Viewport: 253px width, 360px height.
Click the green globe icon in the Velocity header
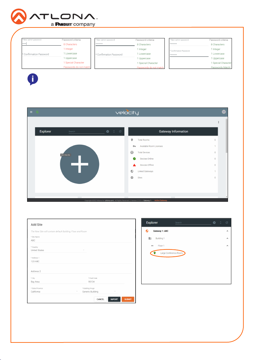[x=37, y=112]
